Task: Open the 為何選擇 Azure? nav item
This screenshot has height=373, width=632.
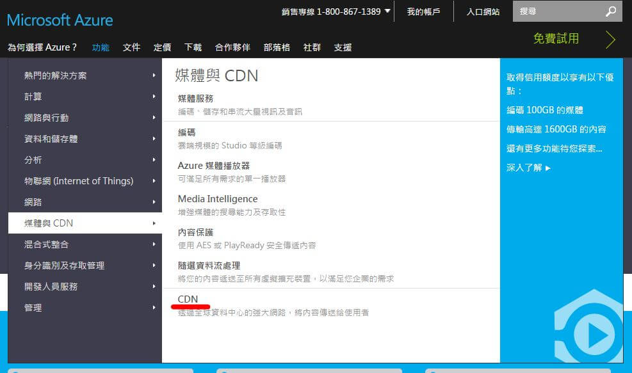Action: [x=42, y=47]
